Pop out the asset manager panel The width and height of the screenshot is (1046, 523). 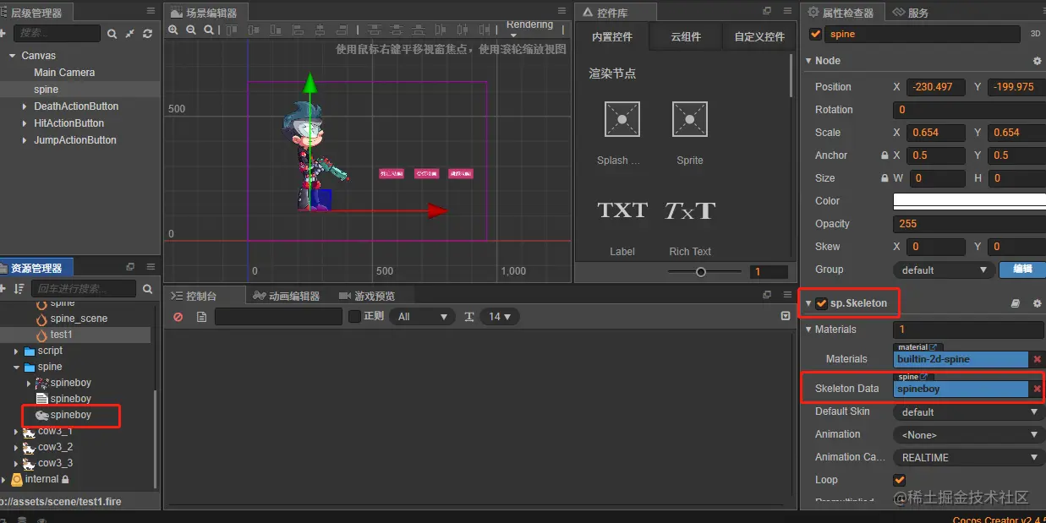tap(129, 267)
